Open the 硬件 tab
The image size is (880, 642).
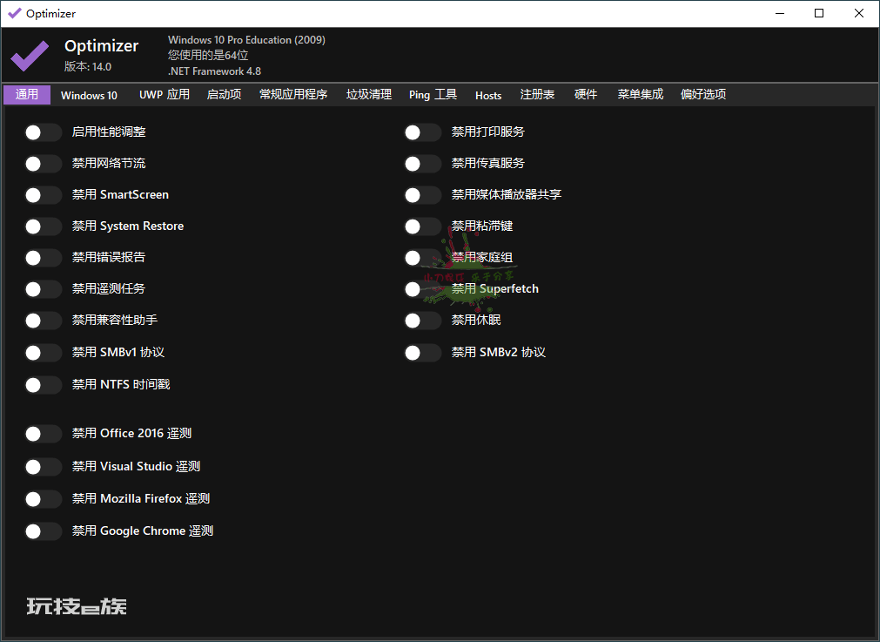(585, 94)
